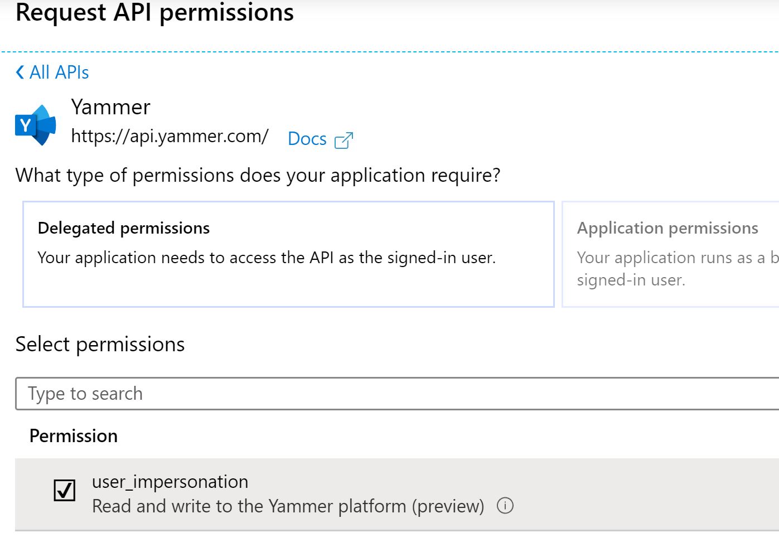Click the blue dotted progress bar
Viewport: 779px width, 557px height.
coord(389,51)
